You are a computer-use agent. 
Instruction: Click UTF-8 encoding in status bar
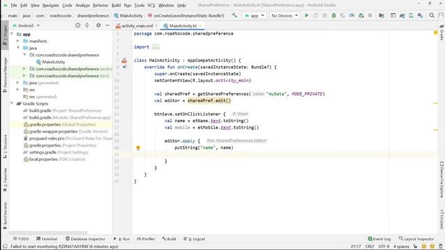click(384, 247)
